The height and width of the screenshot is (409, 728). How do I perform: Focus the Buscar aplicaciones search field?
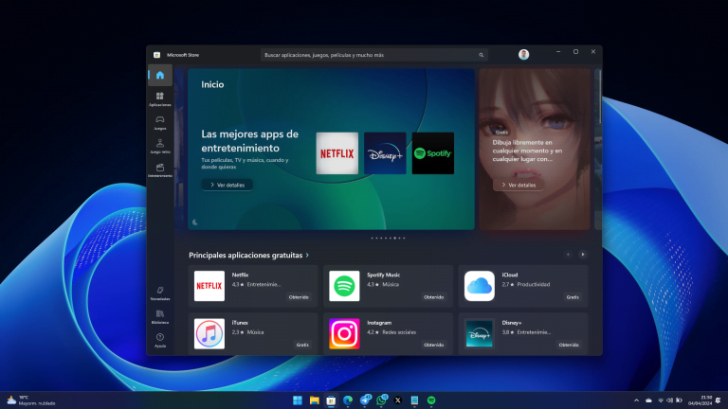pos(373,55)
